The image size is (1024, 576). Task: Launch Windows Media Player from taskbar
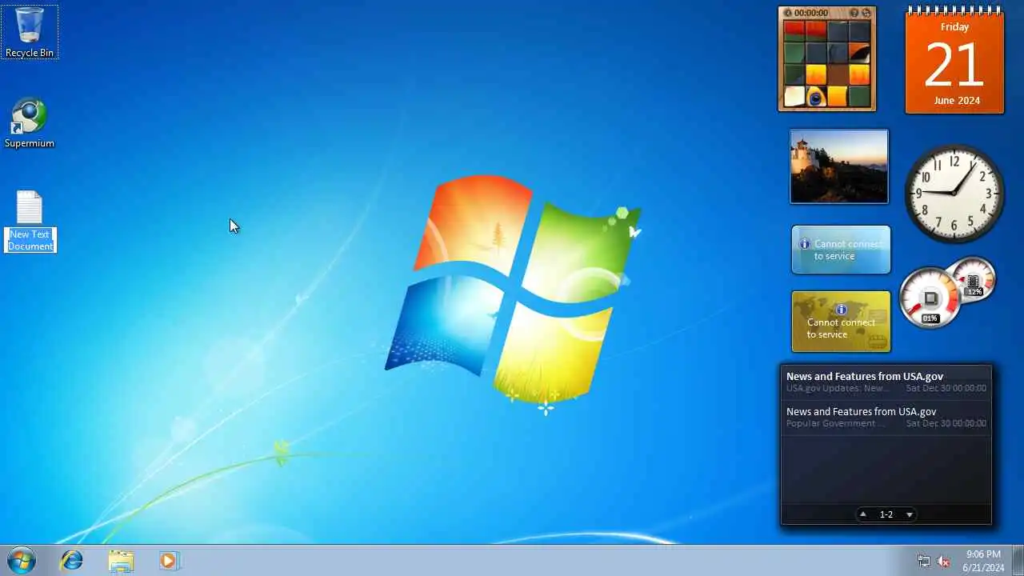(168, 561)
